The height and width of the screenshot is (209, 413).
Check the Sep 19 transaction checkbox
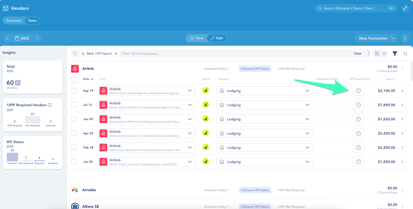tap(74, 90)
